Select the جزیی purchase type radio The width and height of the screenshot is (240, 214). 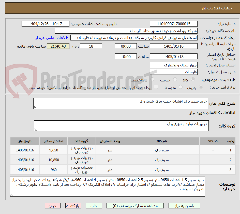coord(201,87)
